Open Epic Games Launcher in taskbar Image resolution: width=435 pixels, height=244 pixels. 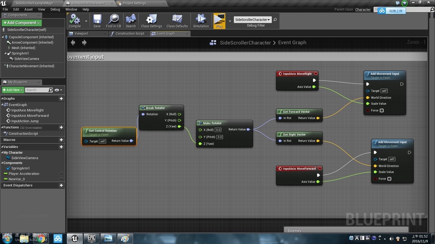point(92,239)
